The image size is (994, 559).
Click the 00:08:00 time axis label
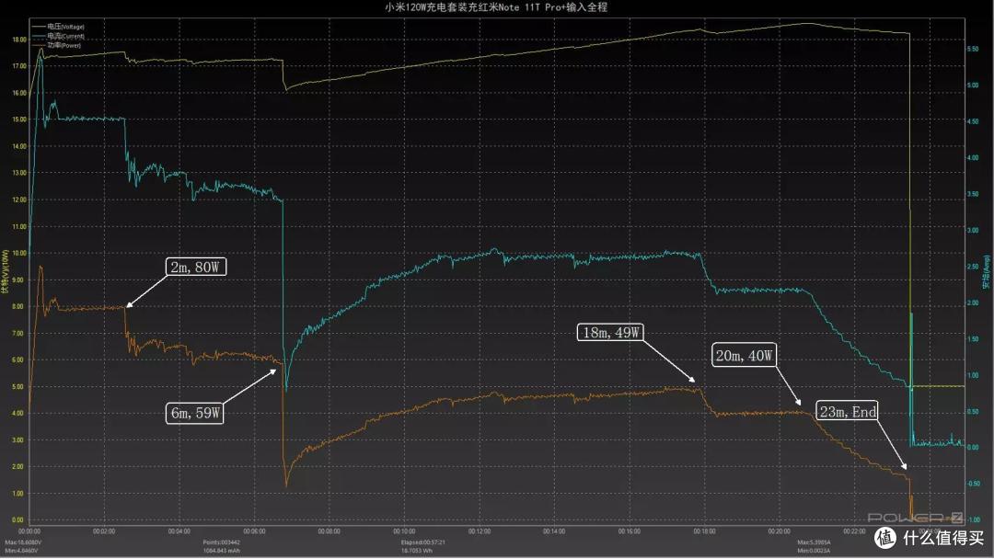(x=329, y=531)
